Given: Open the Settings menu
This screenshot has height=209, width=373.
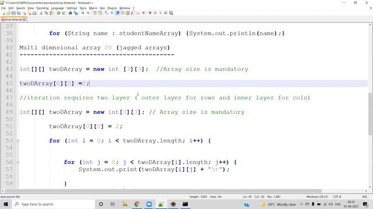Looking at the screenshot, I should (x=72, y=8).
